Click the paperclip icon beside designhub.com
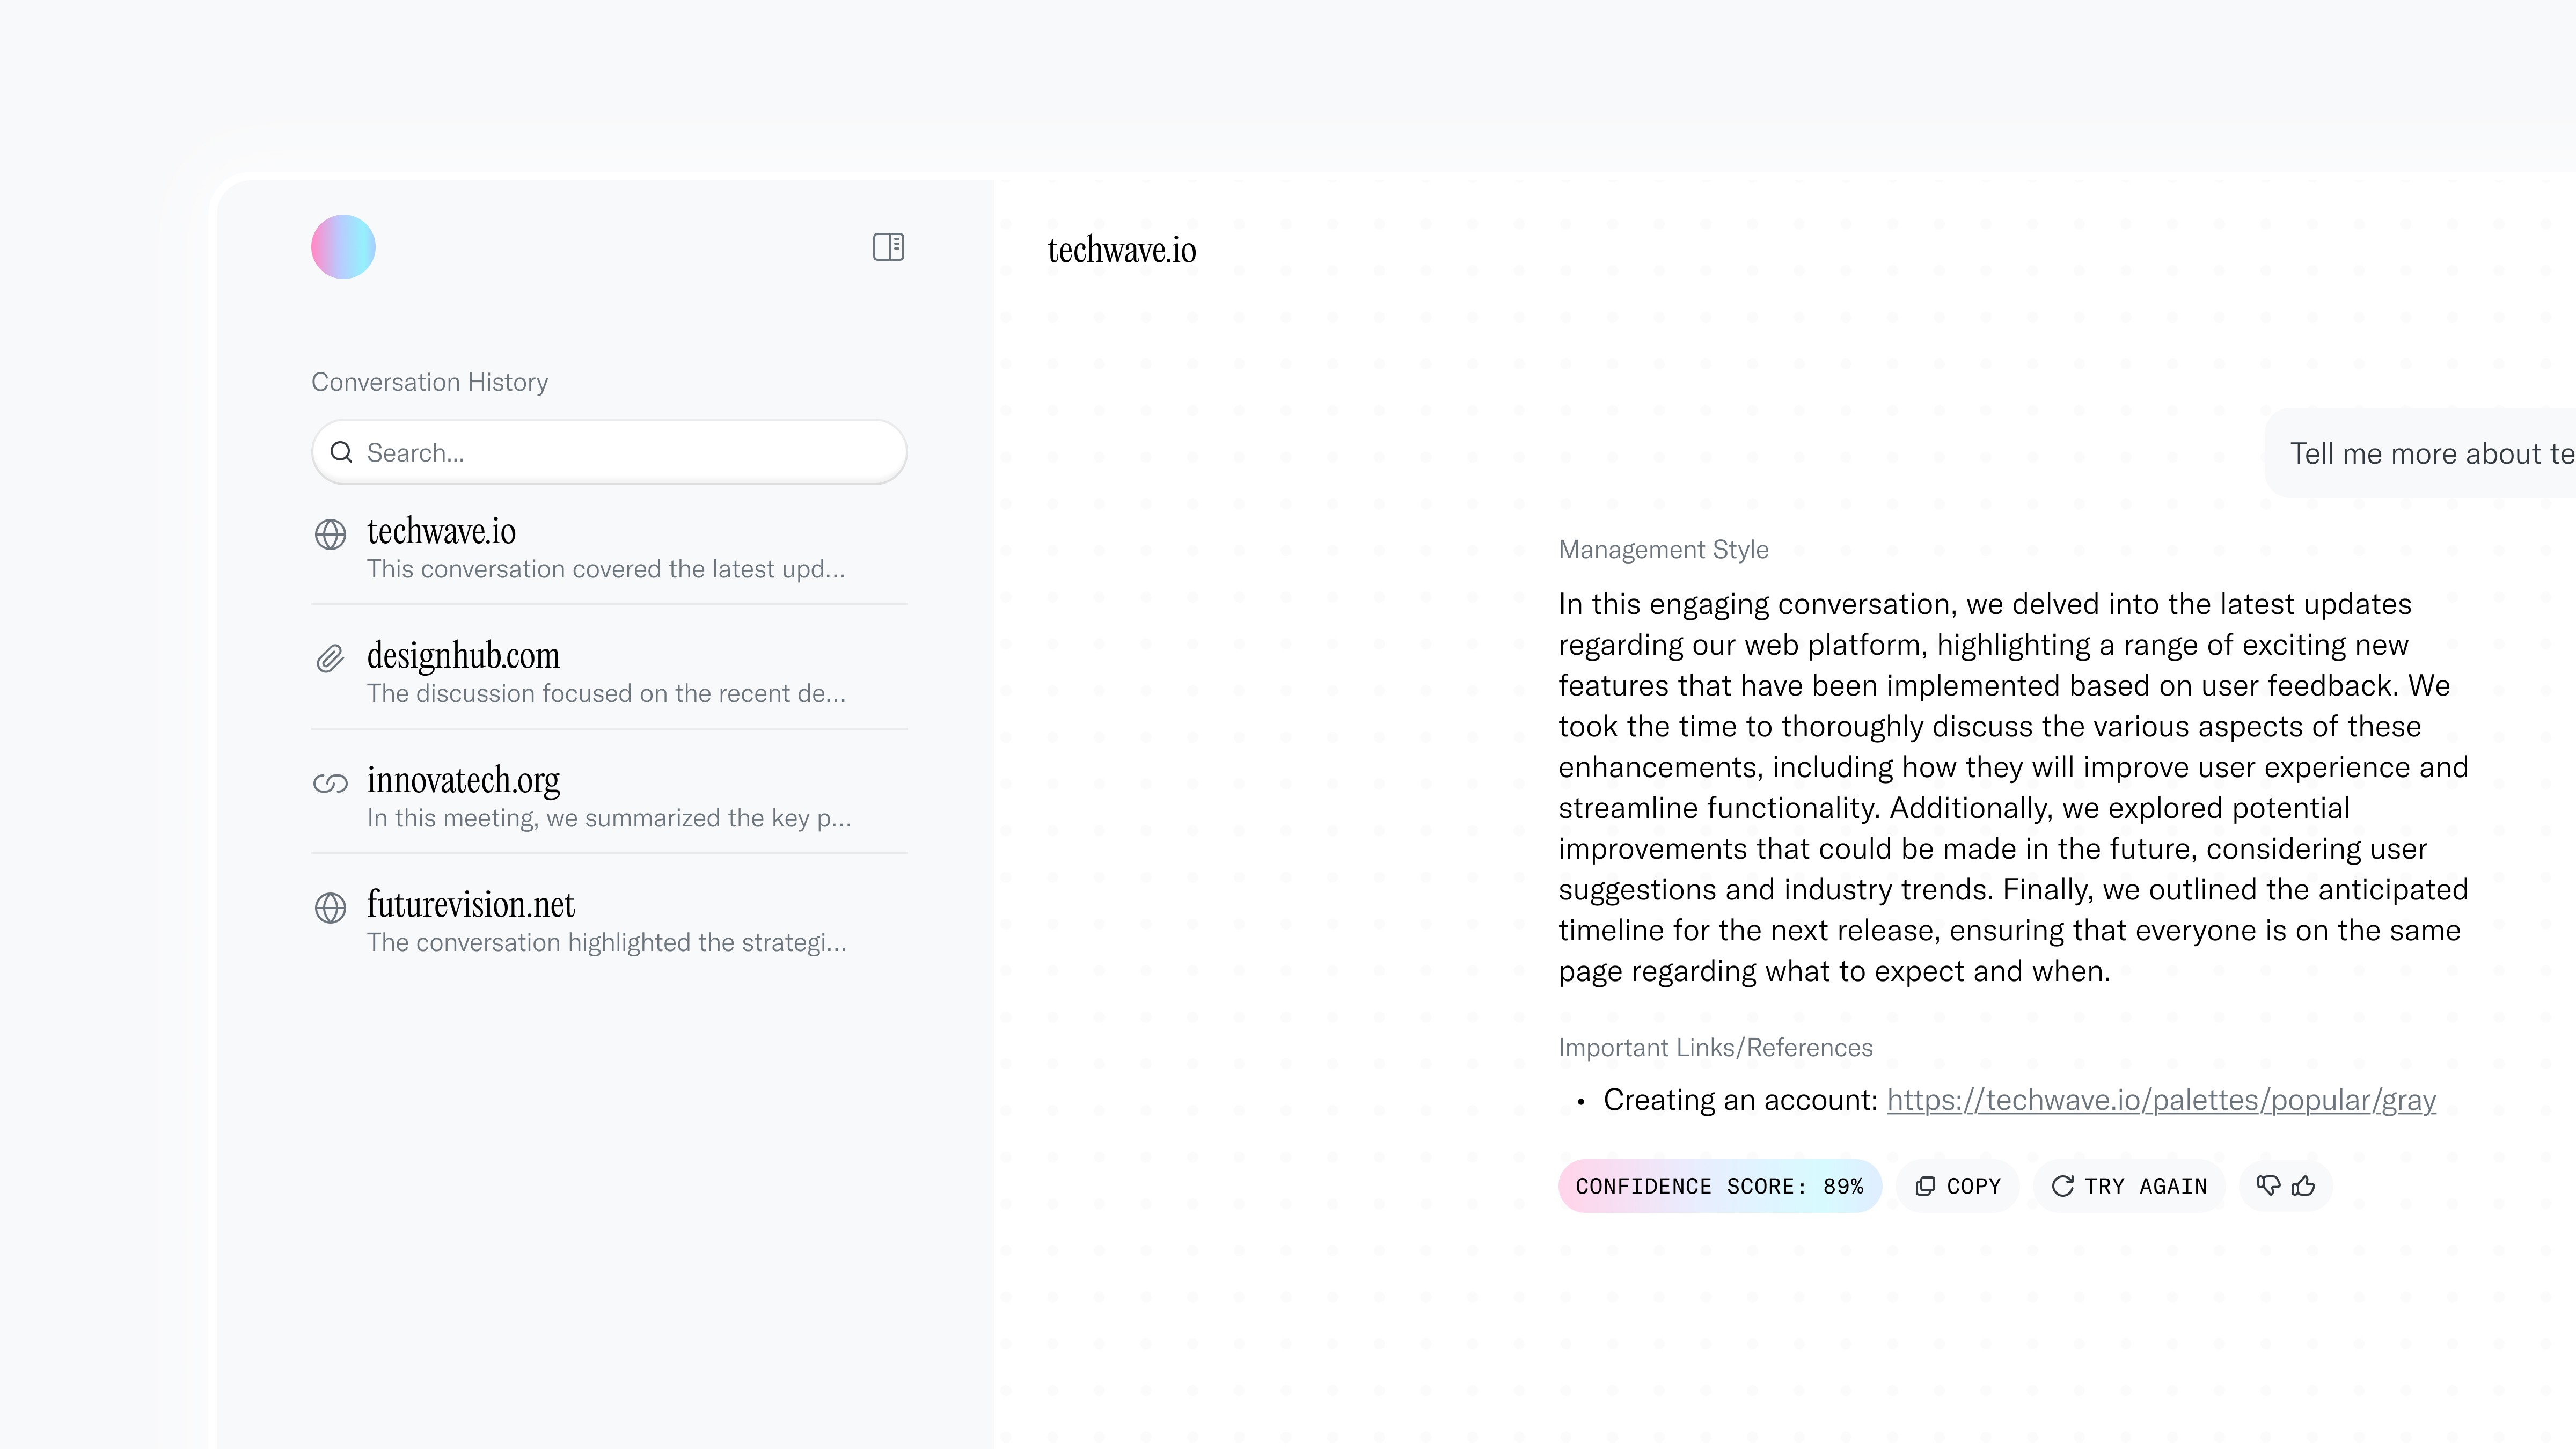This screenshot has height=1449, width=2576. tap(330, 659)
